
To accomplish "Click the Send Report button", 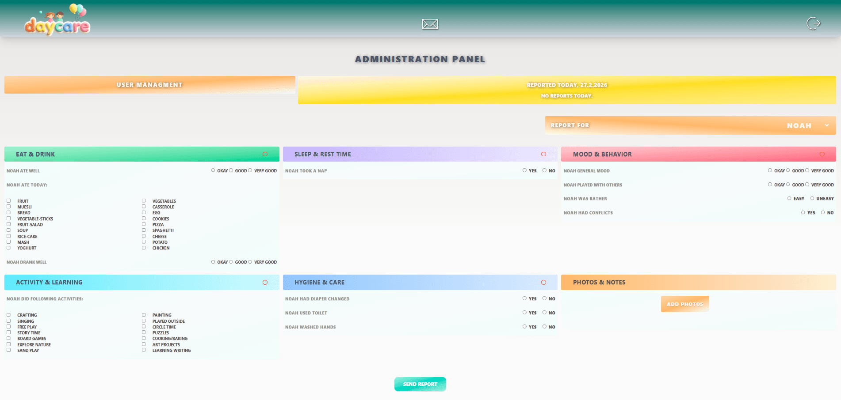I will click(x=420, y=384).
